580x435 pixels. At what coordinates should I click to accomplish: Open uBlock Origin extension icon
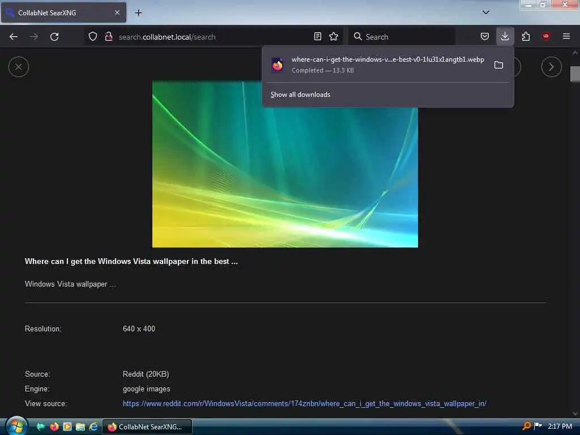546,36
